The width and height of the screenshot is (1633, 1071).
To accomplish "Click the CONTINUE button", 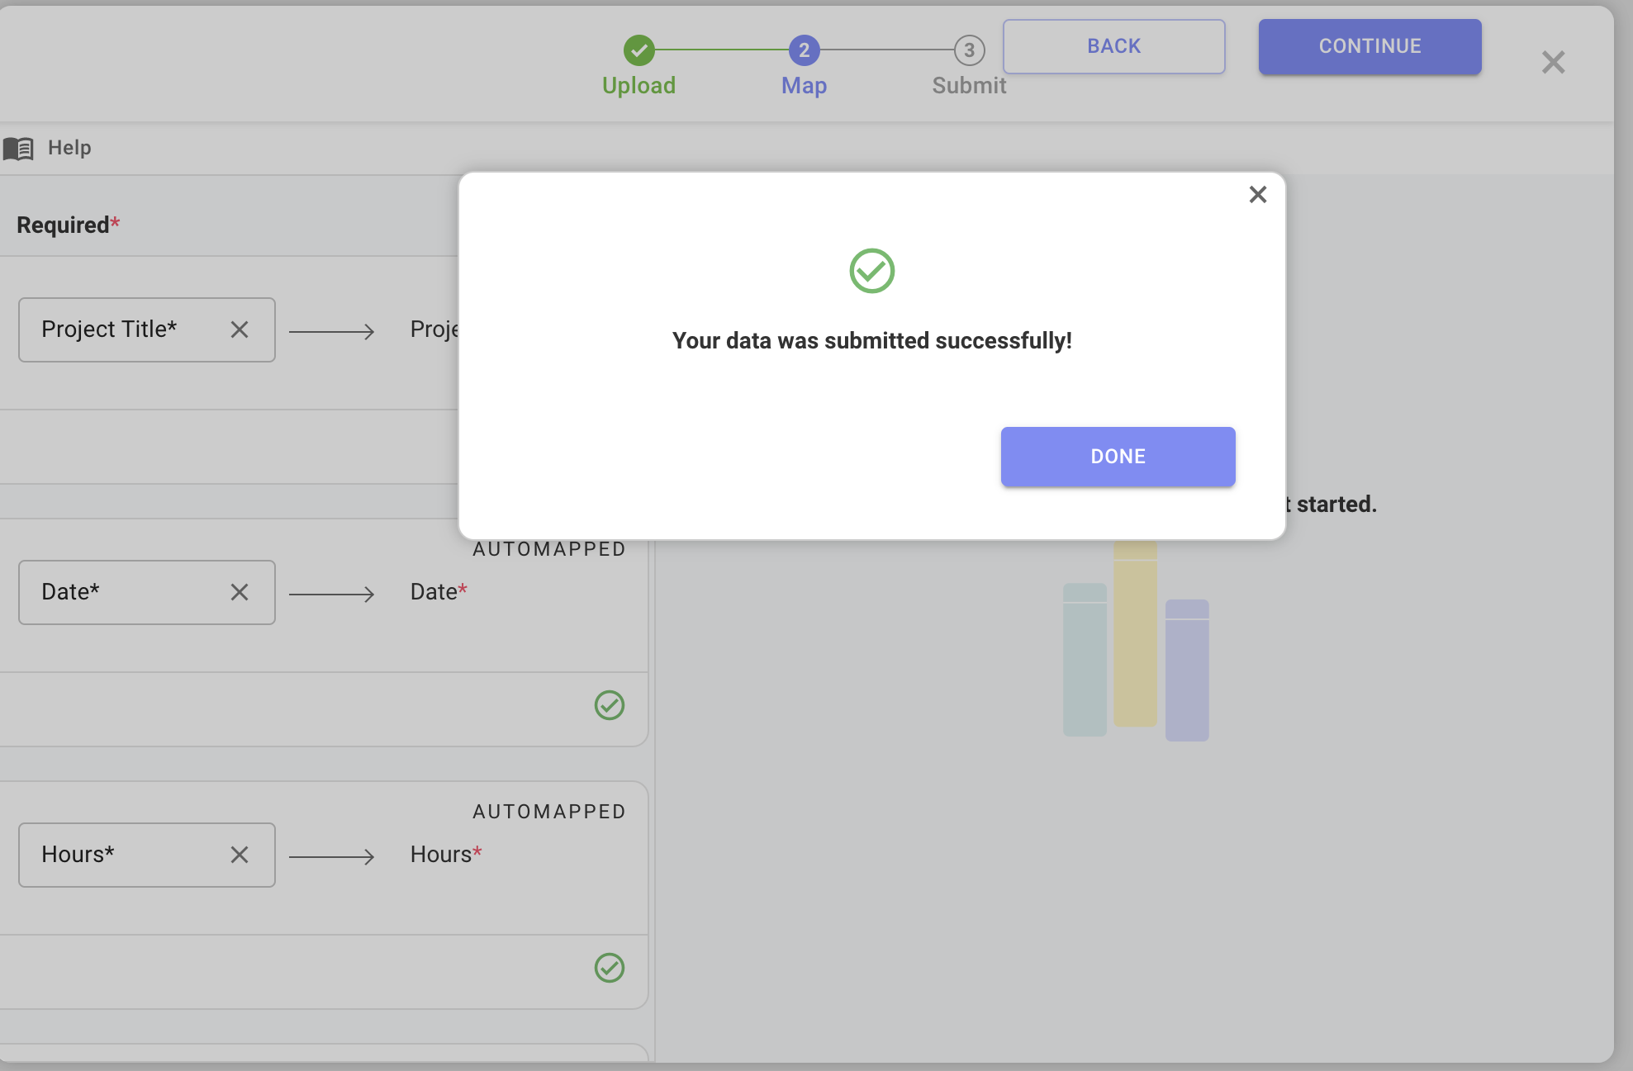I will tap(1370, 46).
